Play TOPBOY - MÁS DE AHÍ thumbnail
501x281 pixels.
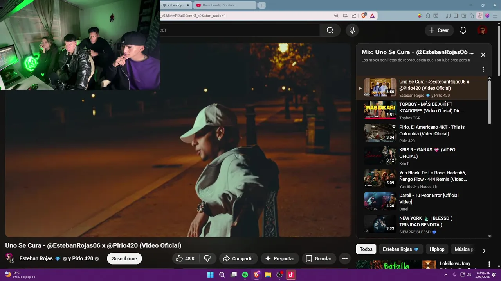pyautogui.click(x=380, y=110)
